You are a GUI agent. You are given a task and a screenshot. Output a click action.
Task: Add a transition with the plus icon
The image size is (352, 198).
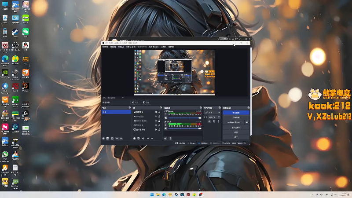tap(209, 121)
